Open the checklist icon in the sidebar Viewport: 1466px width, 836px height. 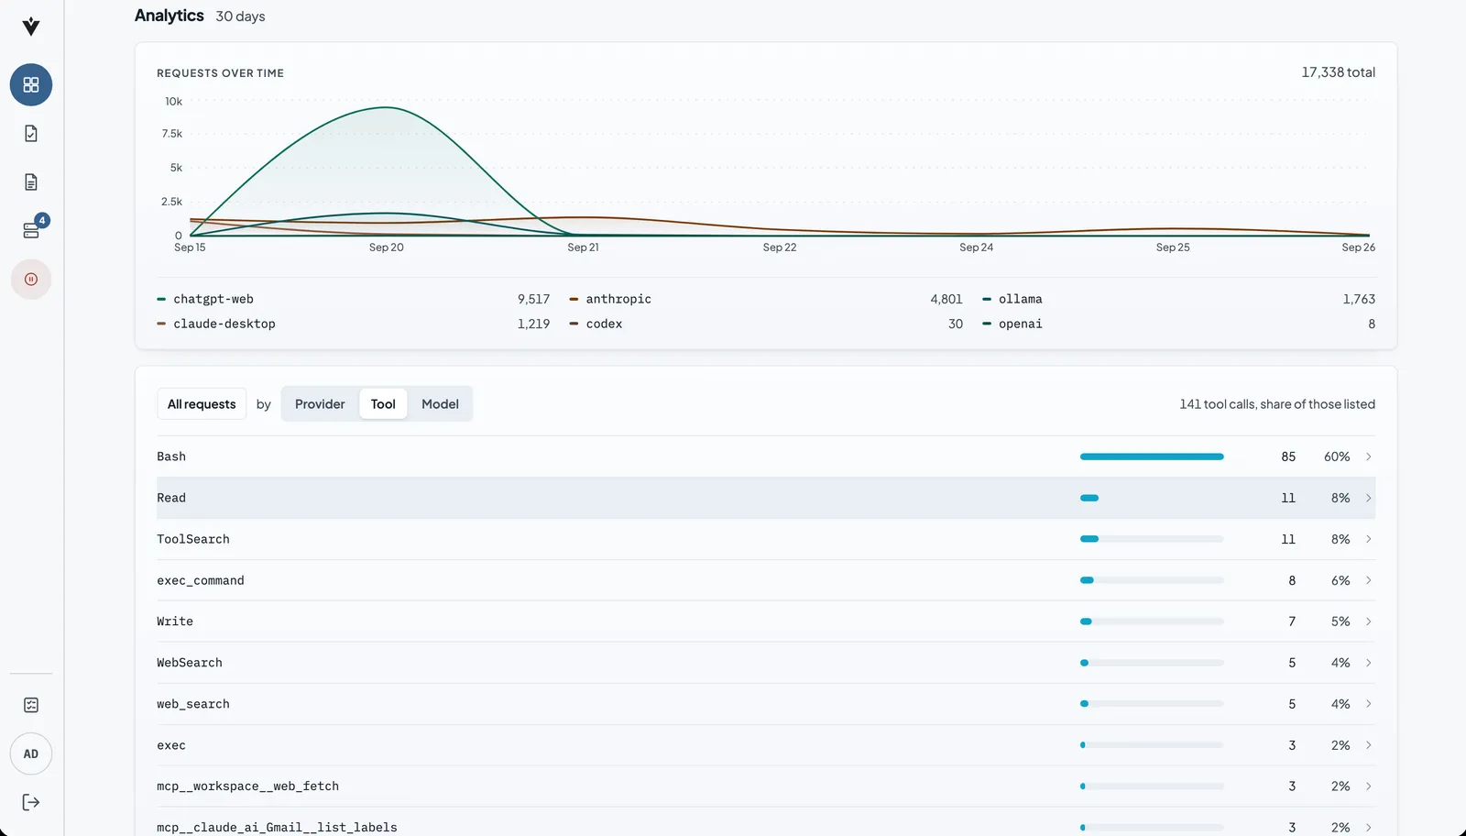[x=31, y=705]
